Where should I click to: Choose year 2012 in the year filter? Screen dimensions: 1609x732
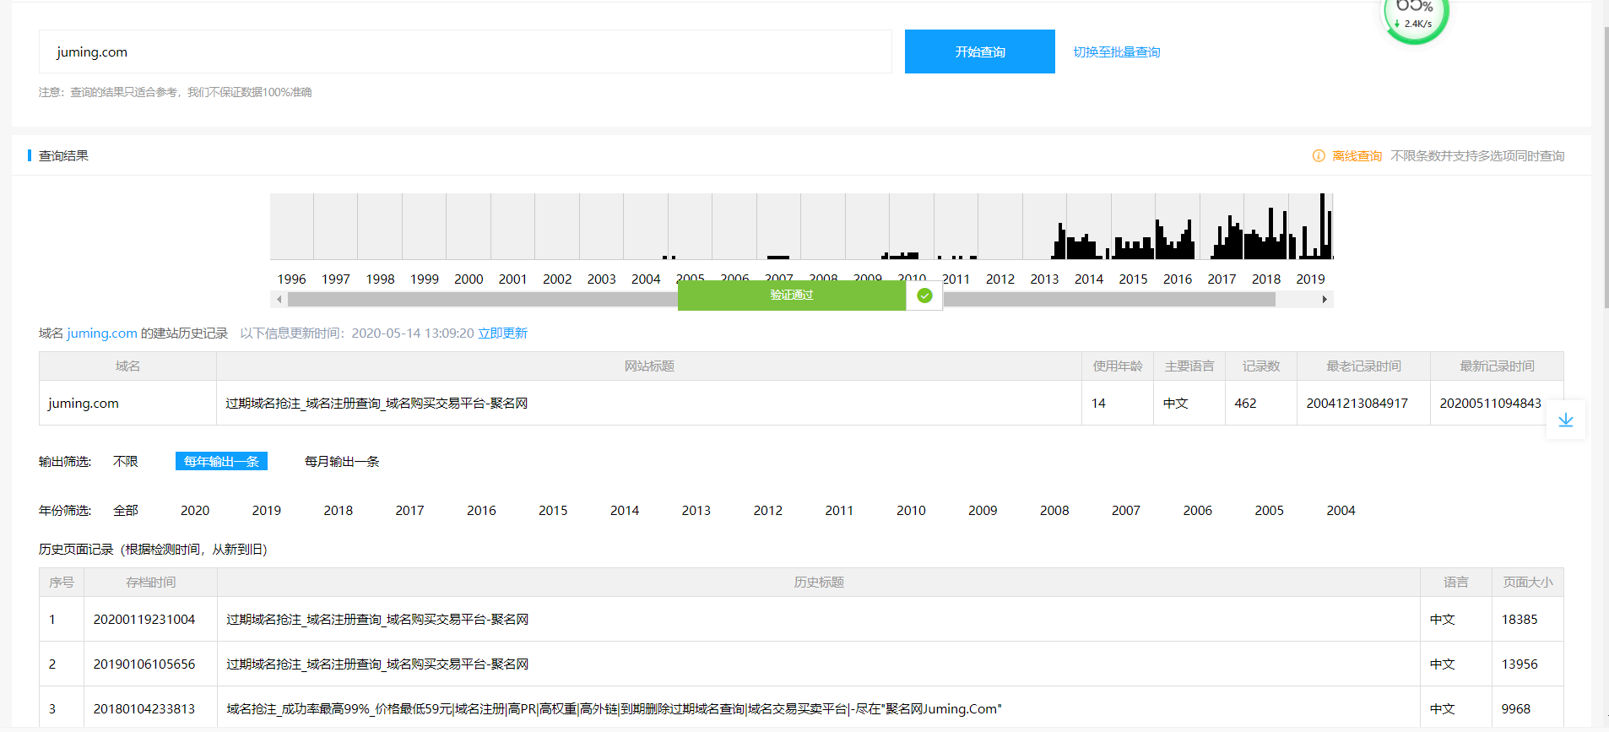[x=767, y=511]
